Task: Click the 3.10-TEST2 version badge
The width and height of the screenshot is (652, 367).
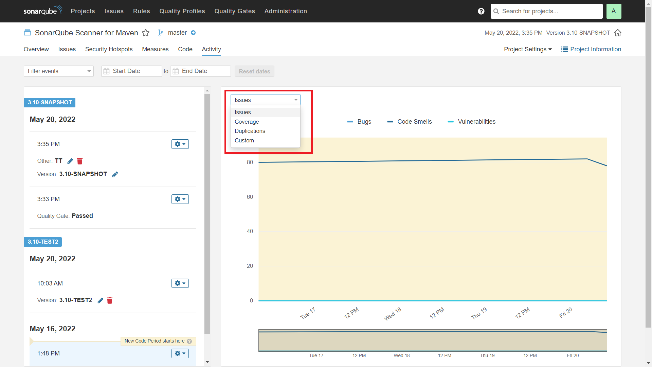Action: 43,242
